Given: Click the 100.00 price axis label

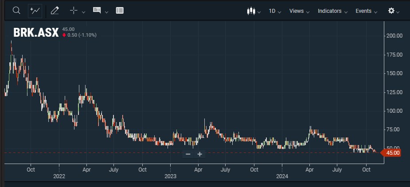Looking at the screenshot, I should (x=394, y=111).
